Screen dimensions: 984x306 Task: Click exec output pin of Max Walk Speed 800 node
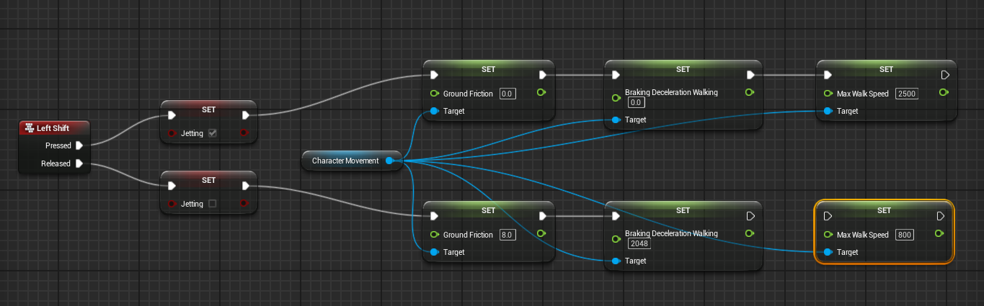(x=940, y=216)
